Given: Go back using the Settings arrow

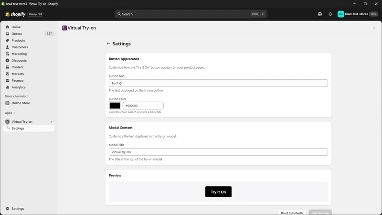Looking at the screenshot, I should tap(108, 43).
